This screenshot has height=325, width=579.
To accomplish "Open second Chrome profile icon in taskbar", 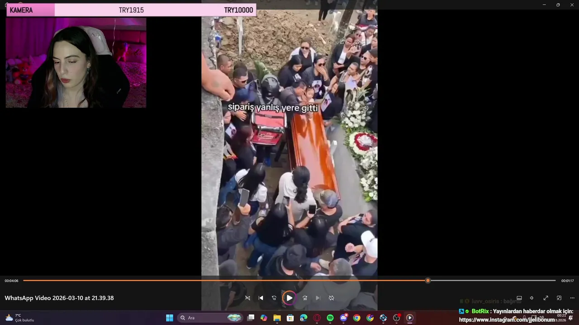I will (370, 318).
